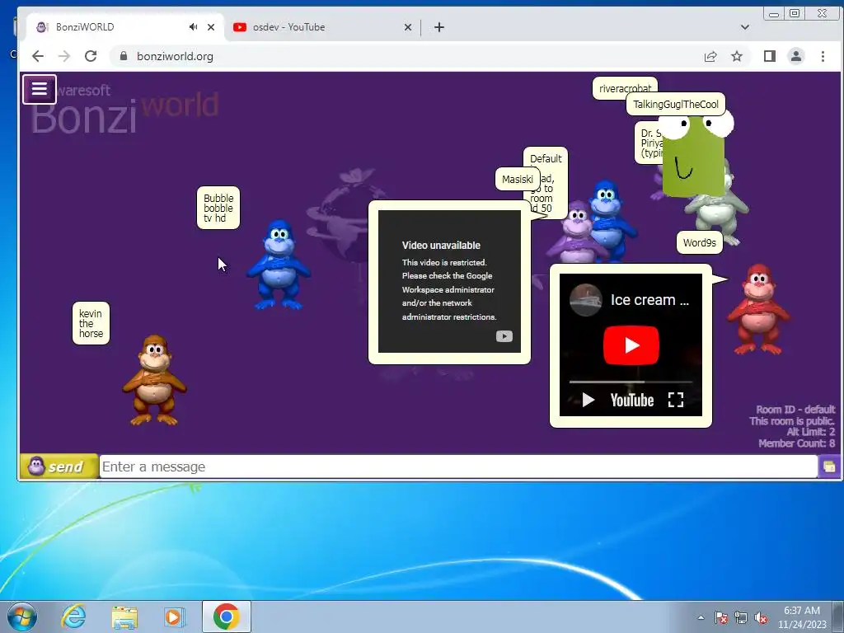Reload the bonziworld.org page
This screenshot has width=844, height=633.
coord(91,56)
